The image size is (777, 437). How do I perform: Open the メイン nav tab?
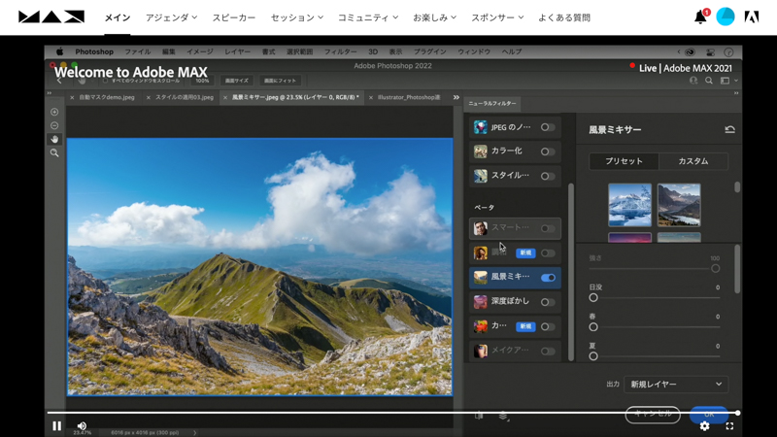pos(118,17)
